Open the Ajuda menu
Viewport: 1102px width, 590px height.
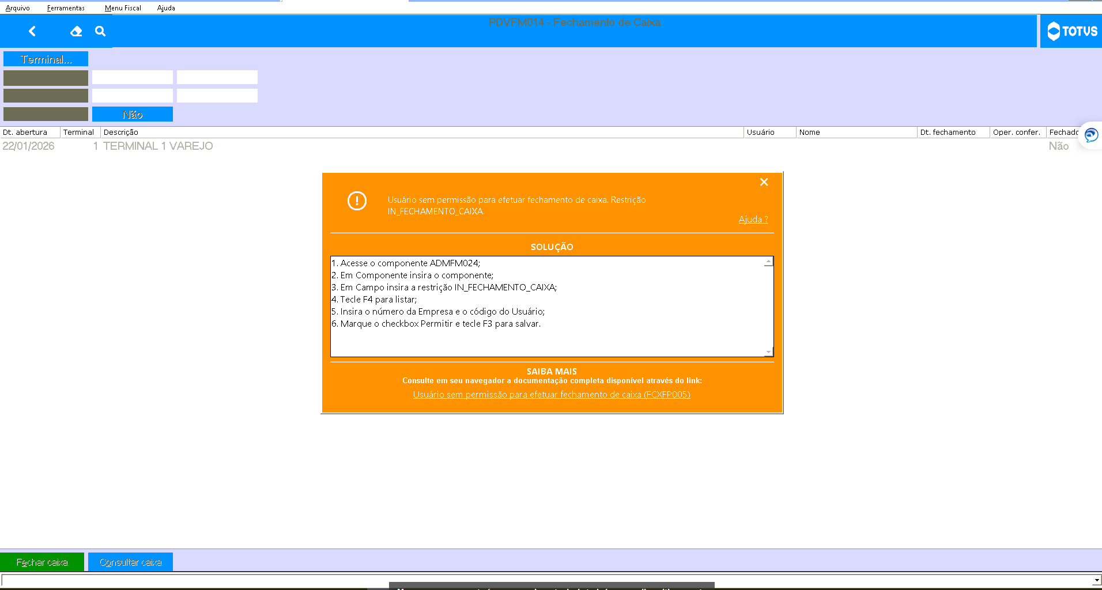point(166,8)
